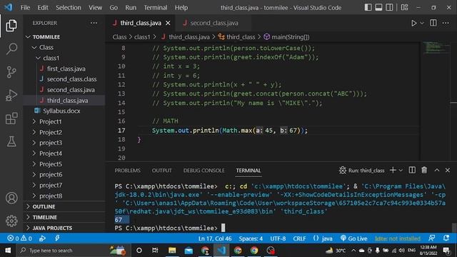Viewport: 457px width, 257px height.
Task: Click the errors and warnings status indicator
Action: click(19, 238)
